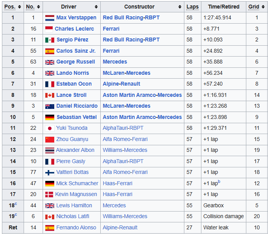The width and height of the screenshot is (268, 234).
Task: Click the France flag beside Pierre Gasly
Action: point(50,162)
